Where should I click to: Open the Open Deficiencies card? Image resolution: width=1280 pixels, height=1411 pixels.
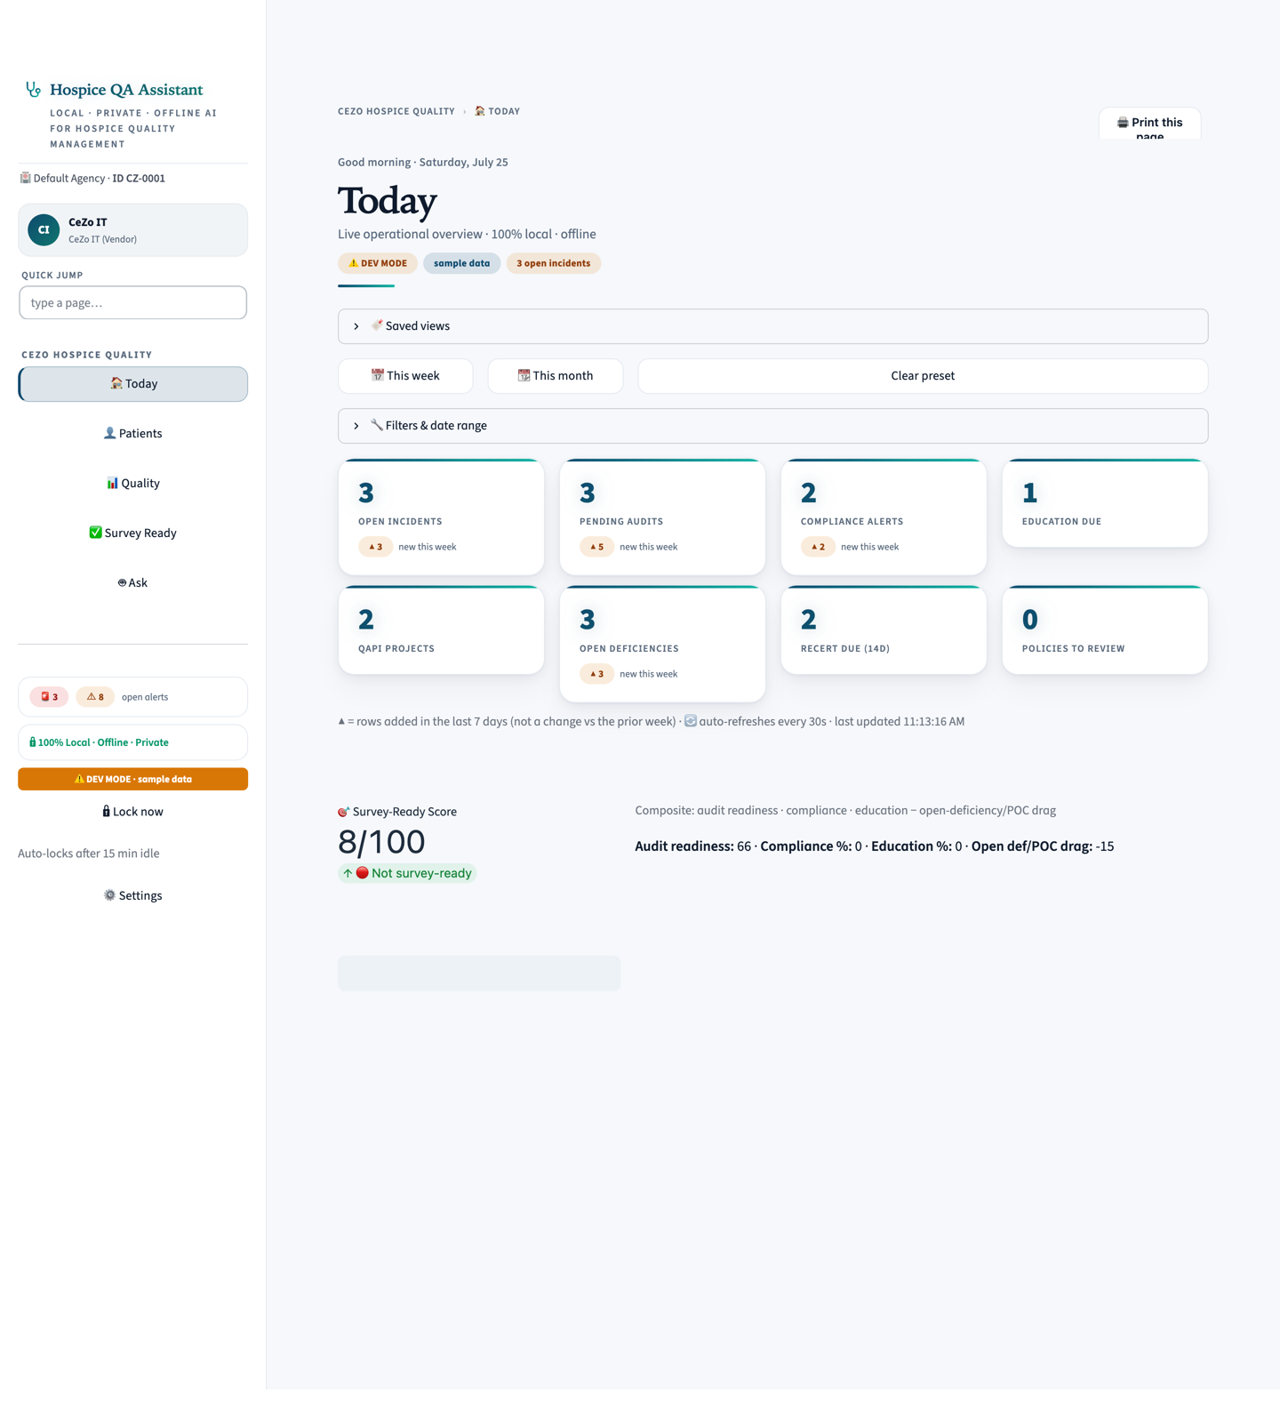[662, 644]
